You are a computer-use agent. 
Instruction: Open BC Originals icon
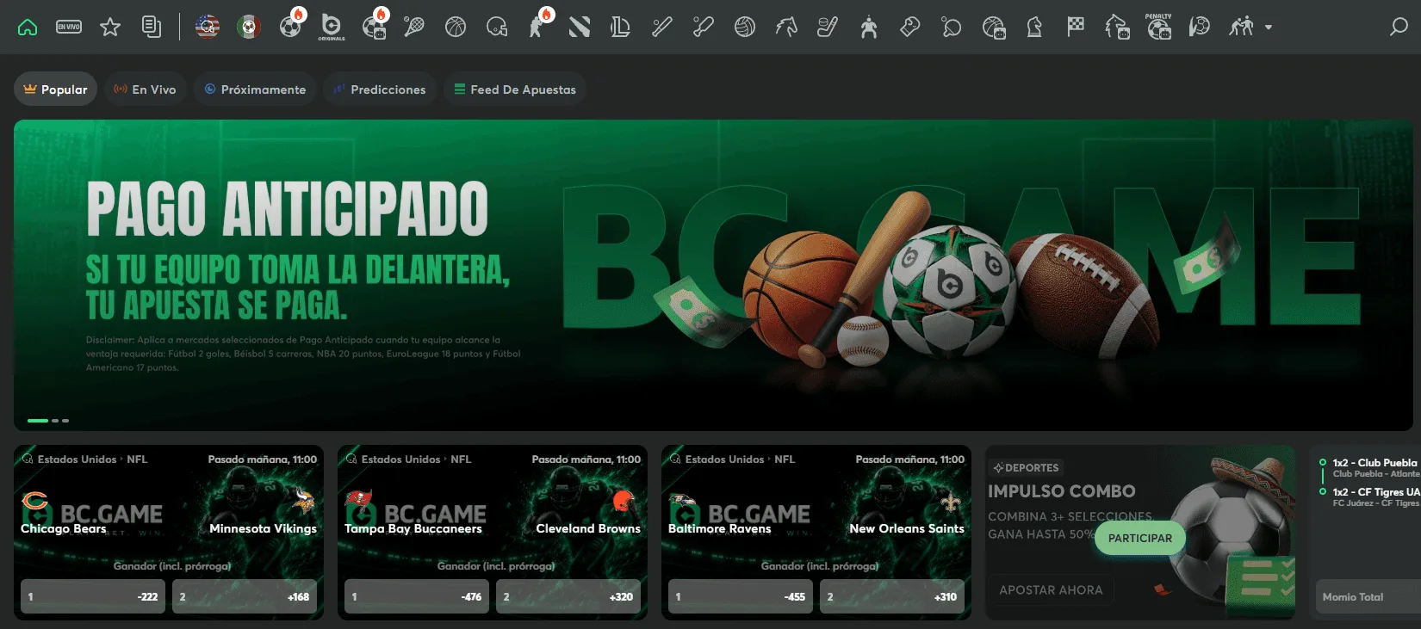pyautogui.click(x=331, y=28)
